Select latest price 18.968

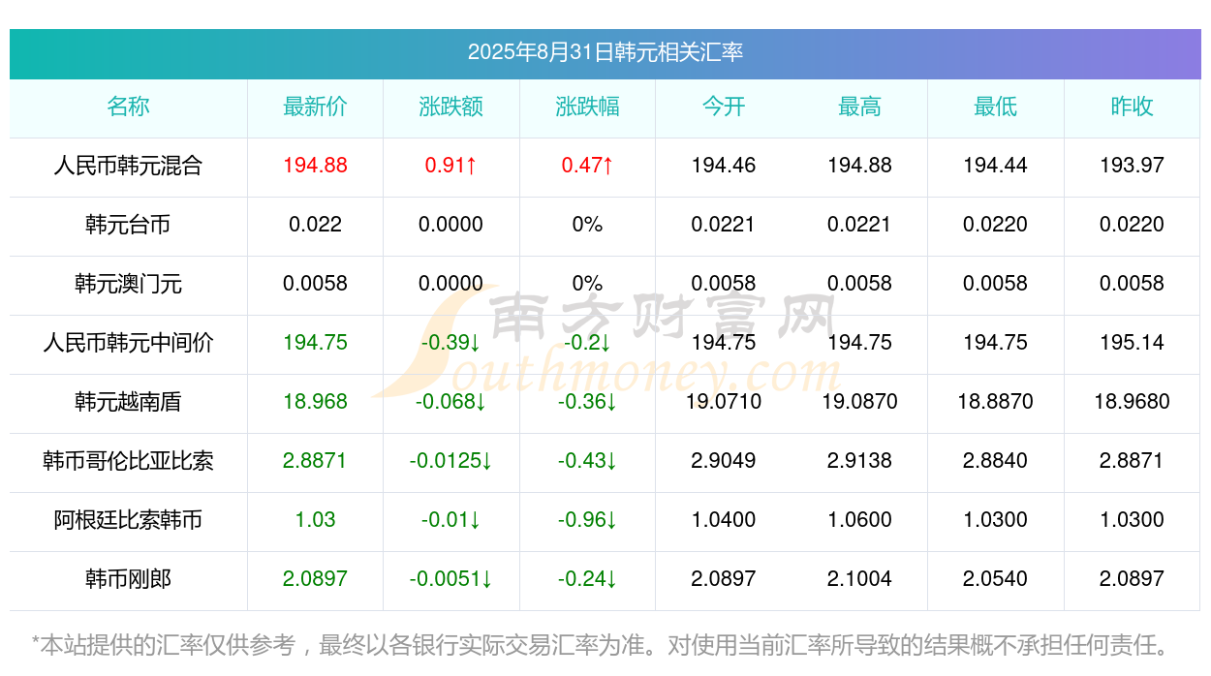315,402
